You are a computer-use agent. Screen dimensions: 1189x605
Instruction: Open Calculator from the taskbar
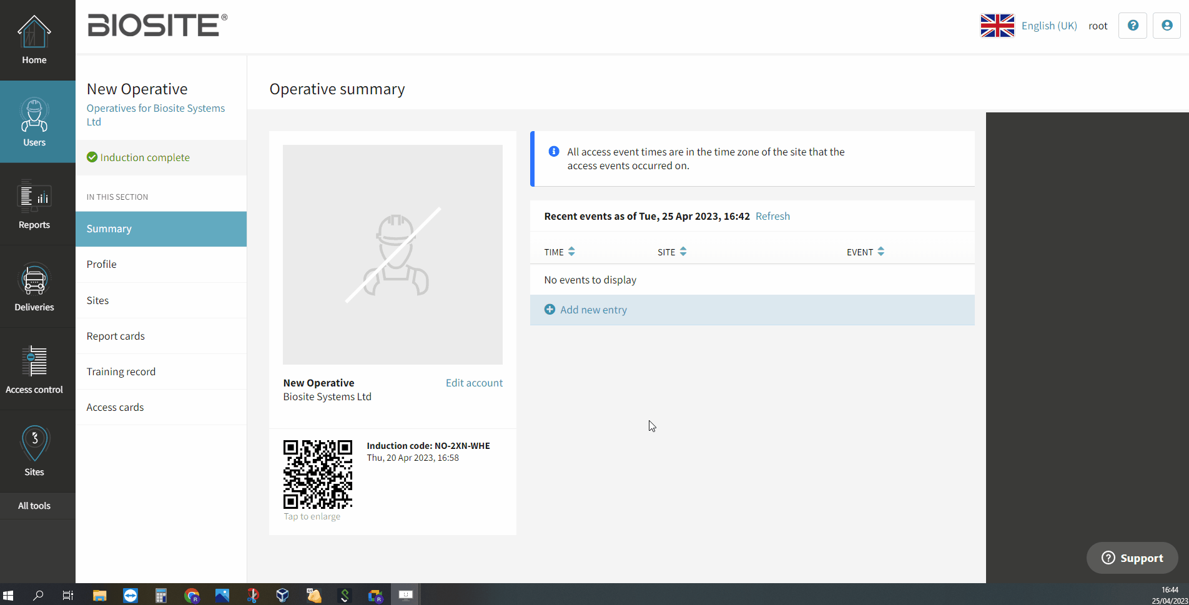click(x=161, y=595)
